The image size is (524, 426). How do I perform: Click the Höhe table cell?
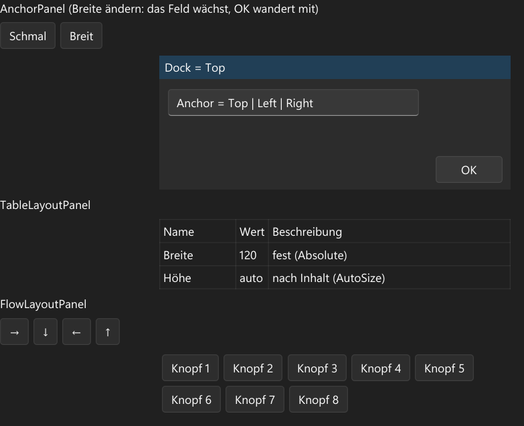coord(197,277)
